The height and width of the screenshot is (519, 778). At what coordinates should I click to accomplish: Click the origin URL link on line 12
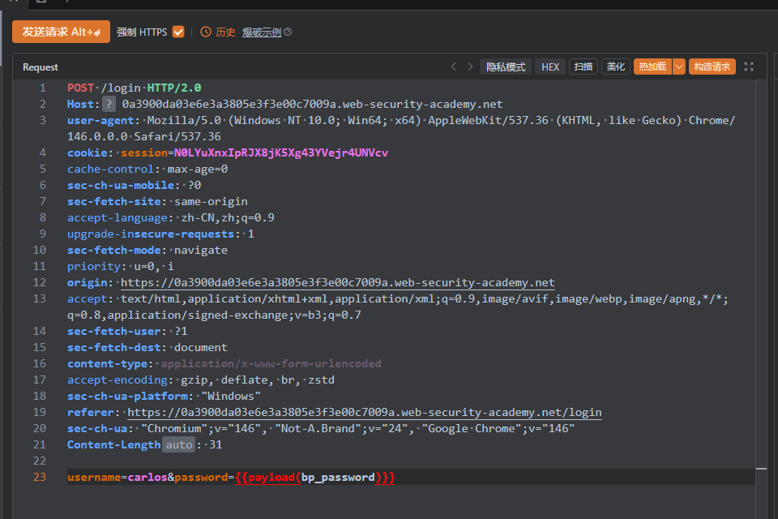coord(337,282)
